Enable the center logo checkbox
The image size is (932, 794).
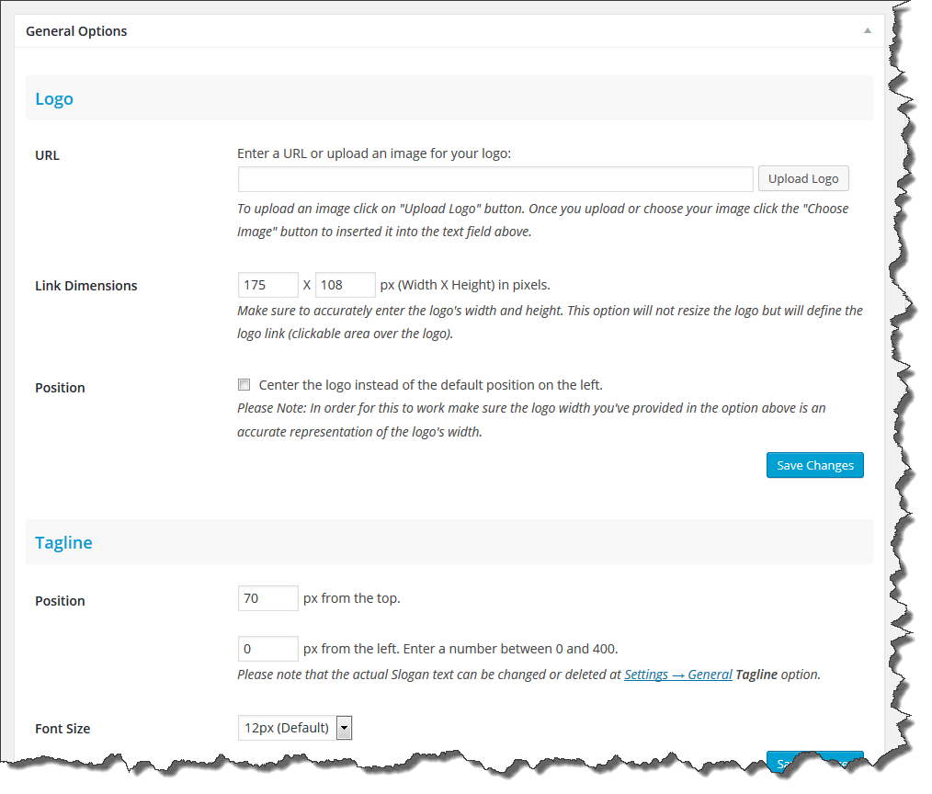click(244, 385)
